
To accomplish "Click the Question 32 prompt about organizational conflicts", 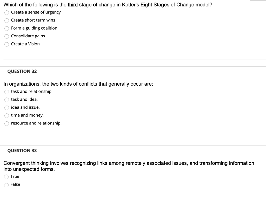I will pos(78,84).
